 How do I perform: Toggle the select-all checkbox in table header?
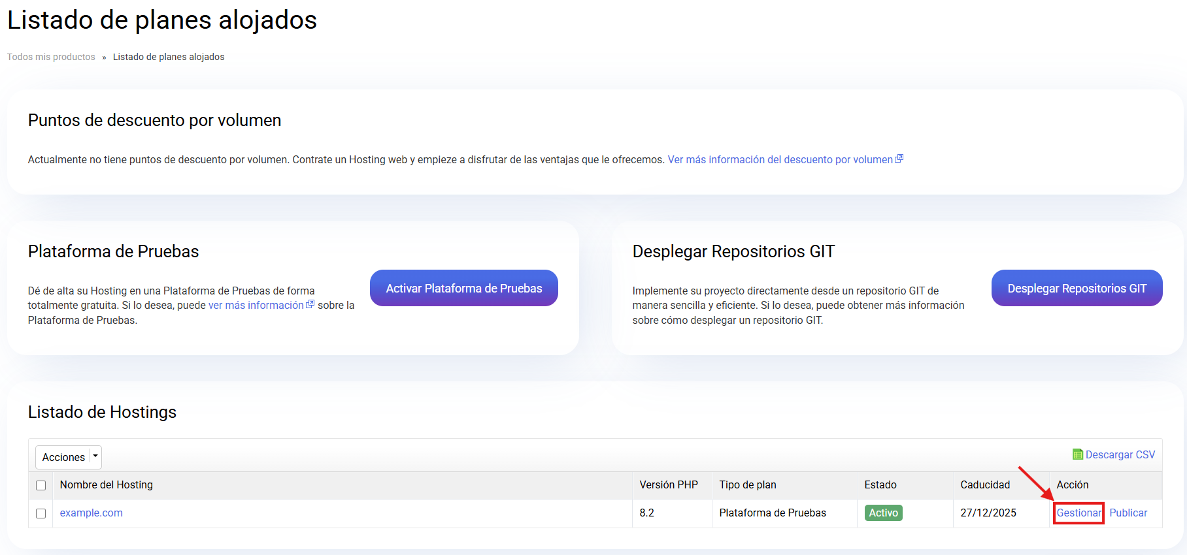pos(41,485)
